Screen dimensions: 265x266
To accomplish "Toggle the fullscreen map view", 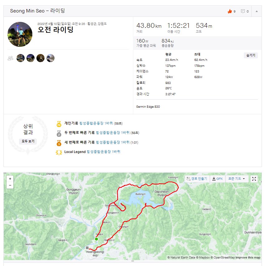I will pos(254,179).
